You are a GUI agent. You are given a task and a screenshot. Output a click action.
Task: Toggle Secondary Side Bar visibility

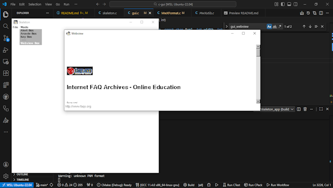[295, 4]
